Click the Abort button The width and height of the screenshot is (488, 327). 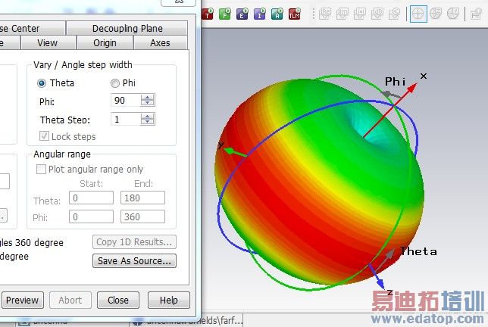coord(70,300)
